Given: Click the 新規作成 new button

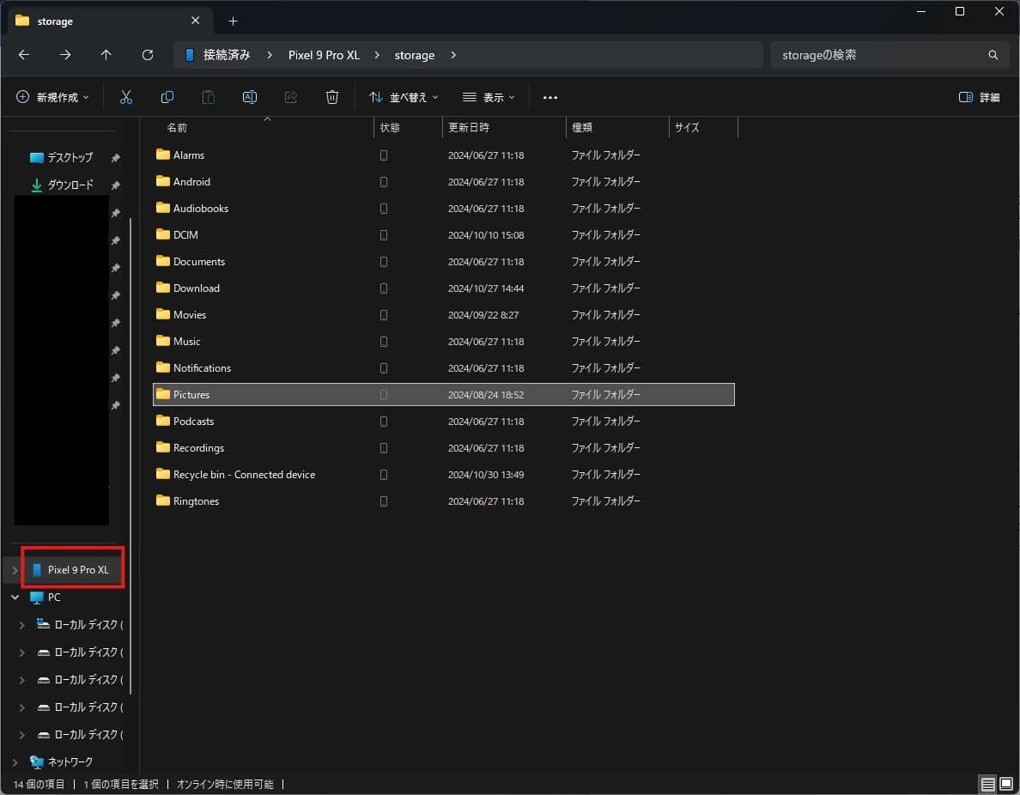Looking at the screenshot, I should point(53,98).
